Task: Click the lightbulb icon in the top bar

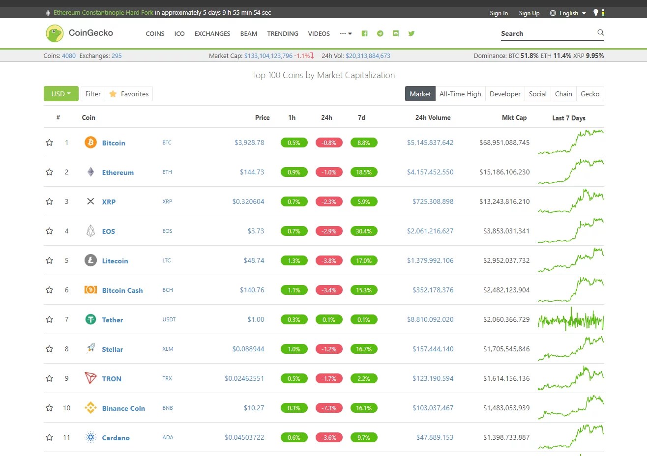Action: (x=596, y=13)
